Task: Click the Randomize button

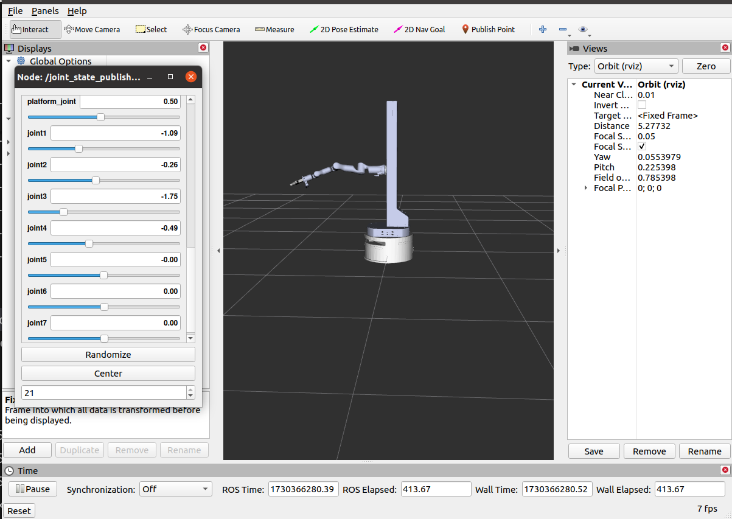Action: click(108, 355)
